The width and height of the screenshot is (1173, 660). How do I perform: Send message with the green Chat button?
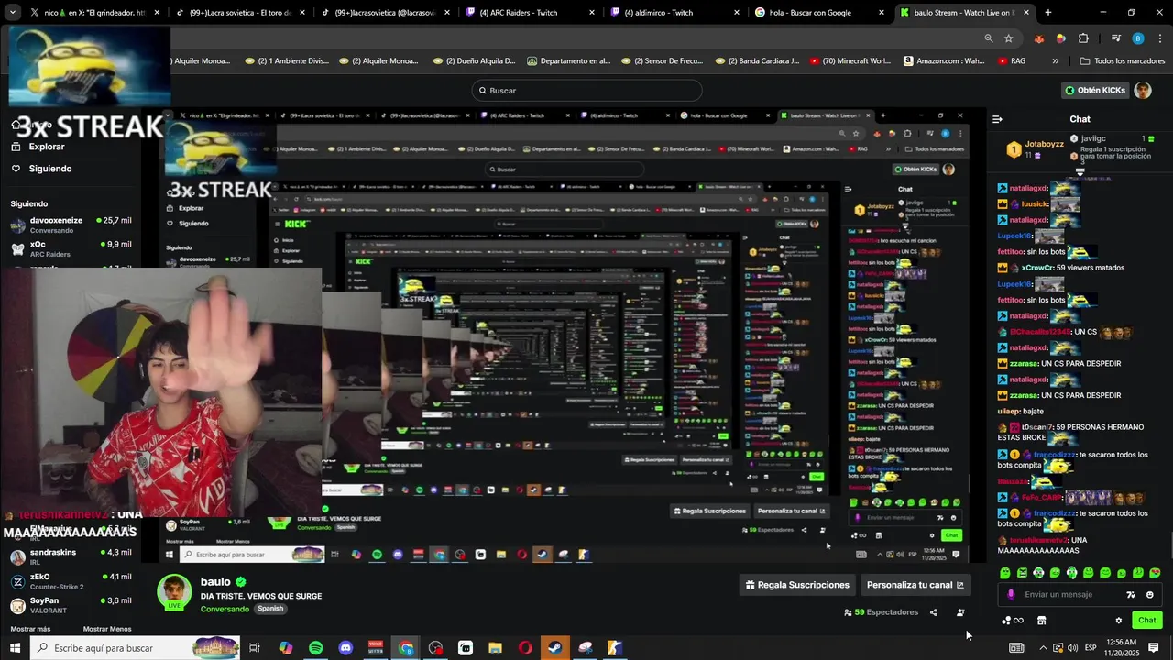click(x=1146, y=621)
